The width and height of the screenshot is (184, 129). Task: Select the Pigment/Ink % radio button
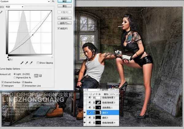(15, 78)
